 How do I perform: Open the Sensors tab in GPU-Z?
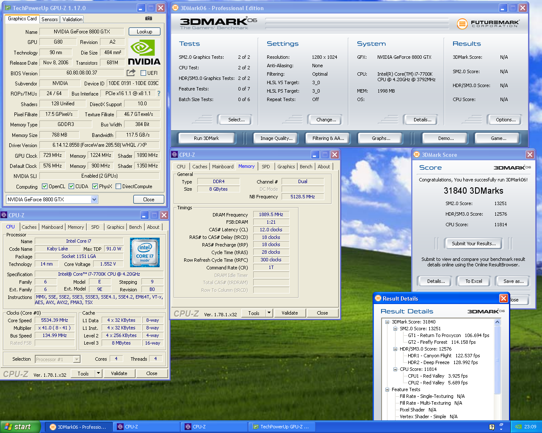coord(50,19)
